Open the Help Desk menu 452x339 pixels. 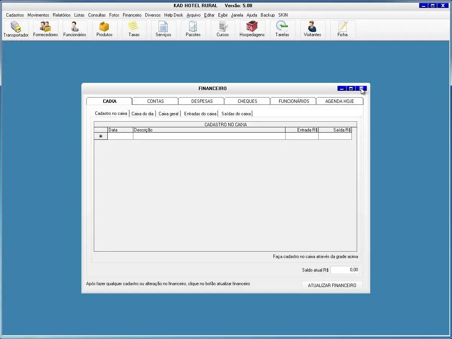(174, 15)
